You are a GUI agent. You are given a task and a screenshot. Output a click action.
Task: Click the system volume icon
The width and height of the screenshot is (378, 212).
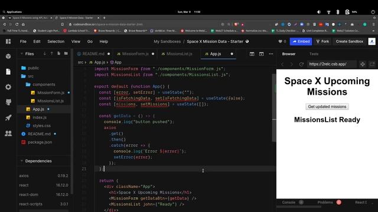point(319,12)
